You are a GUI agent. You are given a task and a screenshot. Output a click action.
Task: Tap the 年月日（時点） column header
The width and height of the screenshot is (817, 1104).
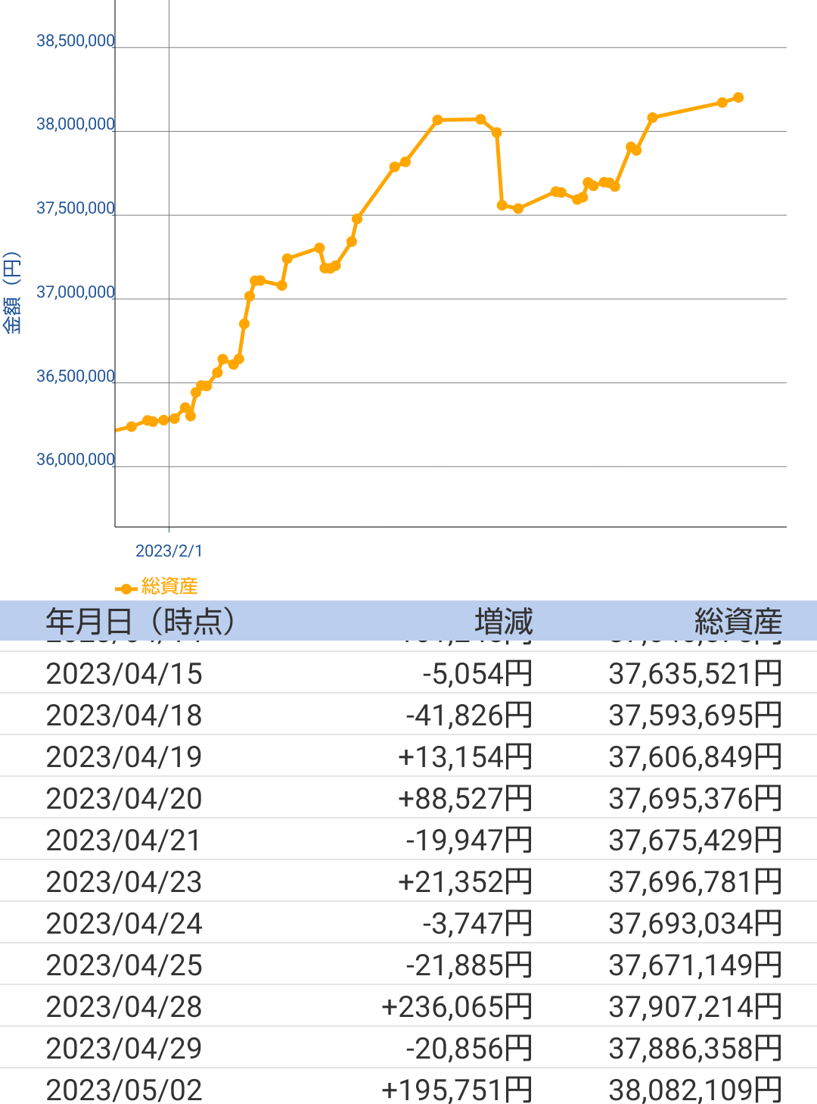(141, 621)
